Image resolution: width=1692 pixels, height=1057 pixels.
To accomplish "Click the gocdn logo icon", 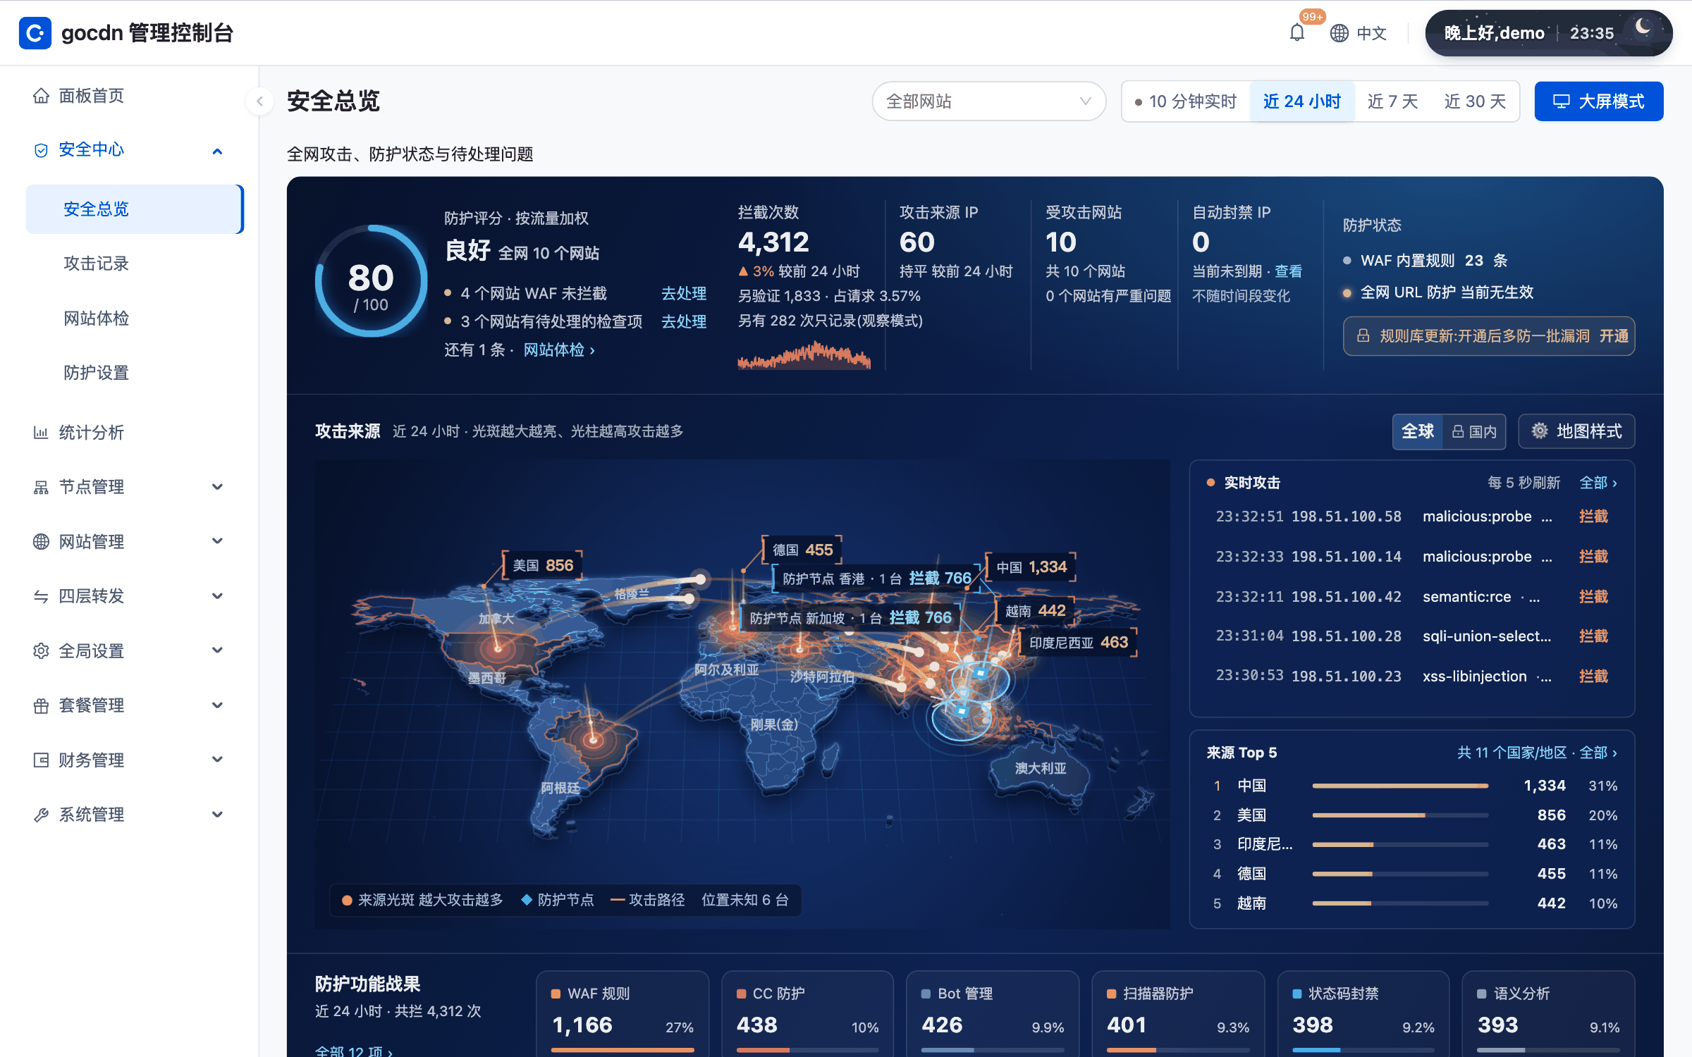I will (35, 32).
